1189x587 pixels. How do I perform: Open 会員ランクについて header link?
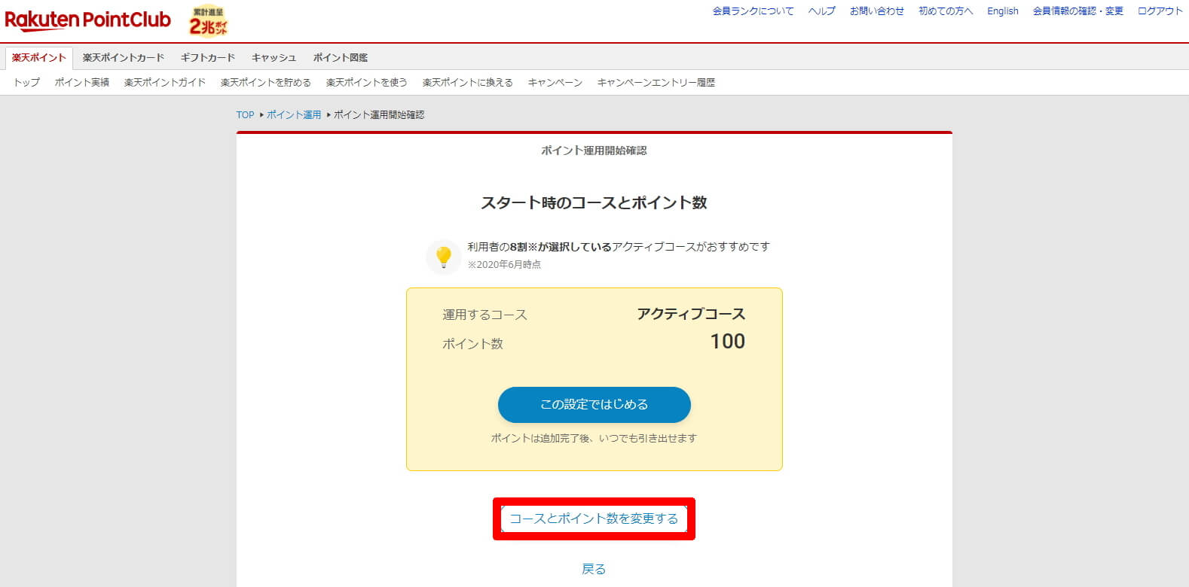coord(753,11)
